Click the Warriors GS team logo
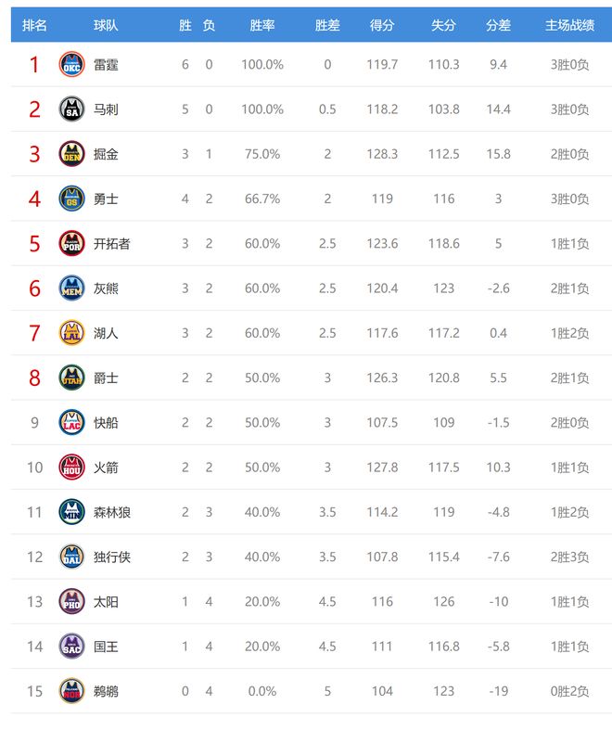Image resolution: width=612 pixels, height=743 pixels. (x=71, y=199)
